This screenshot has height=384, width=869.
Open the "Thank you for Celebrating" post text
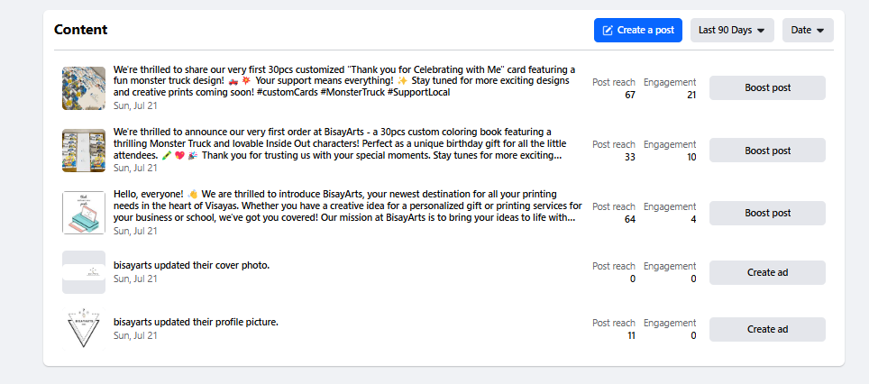[x=343, y=80]
